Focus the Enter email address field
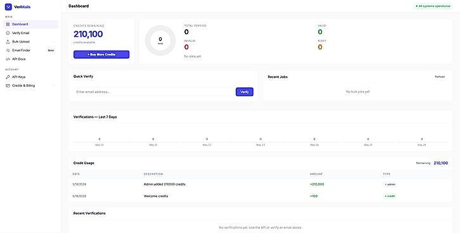Screen dimensions: 460x233 153,92
